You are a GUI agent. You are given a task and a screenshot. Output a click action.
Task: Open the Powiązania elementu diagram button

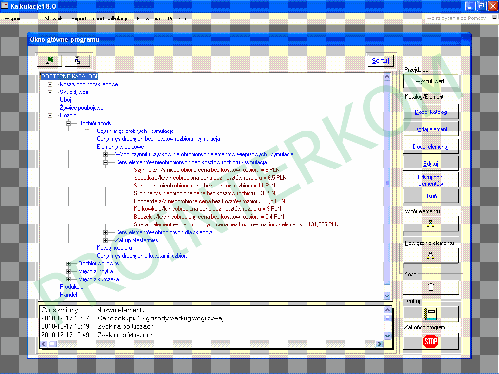coord(431,255)
